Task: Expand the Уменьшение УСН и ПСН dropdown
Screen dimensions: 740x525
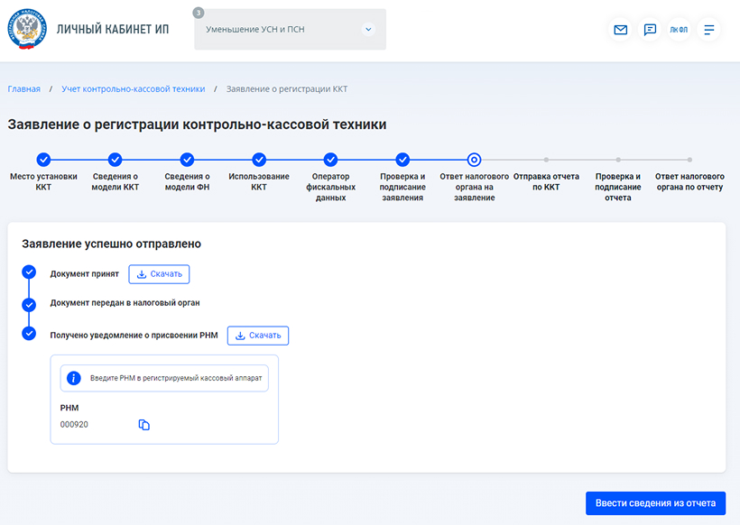Action: (367, 30)
